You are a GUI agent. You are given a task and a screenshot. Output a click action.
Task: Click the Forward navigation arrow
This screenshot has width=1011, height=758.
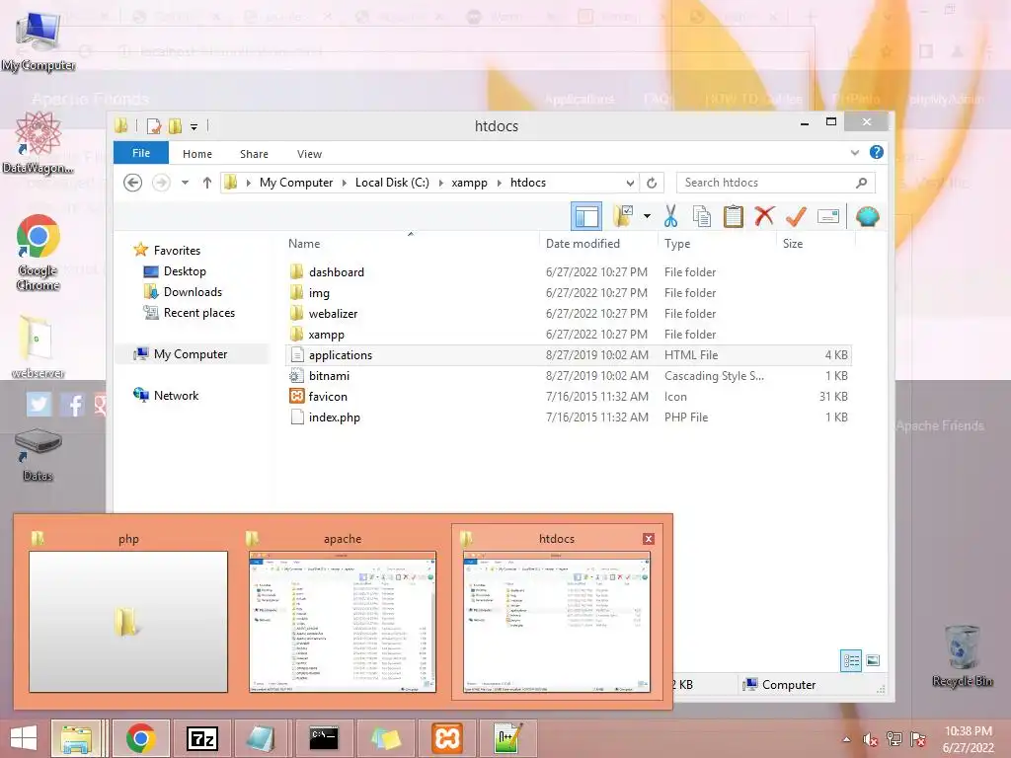tap(161, 183)
